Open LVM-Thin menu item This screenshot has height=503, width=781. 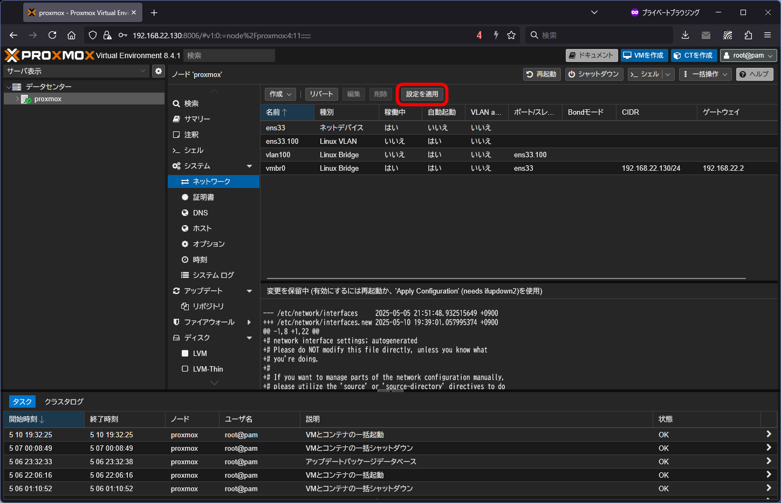click(214, 369)
